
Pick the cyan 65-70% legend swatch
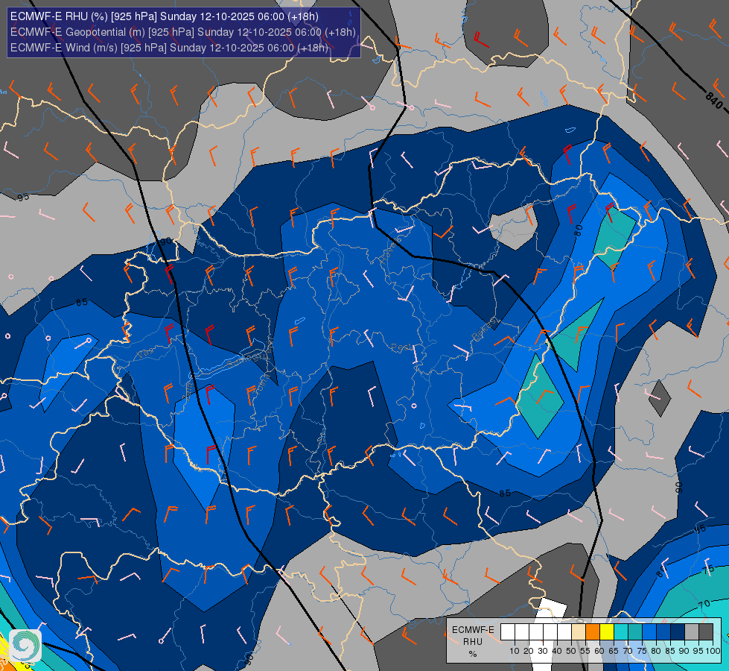tap(621, 631)
